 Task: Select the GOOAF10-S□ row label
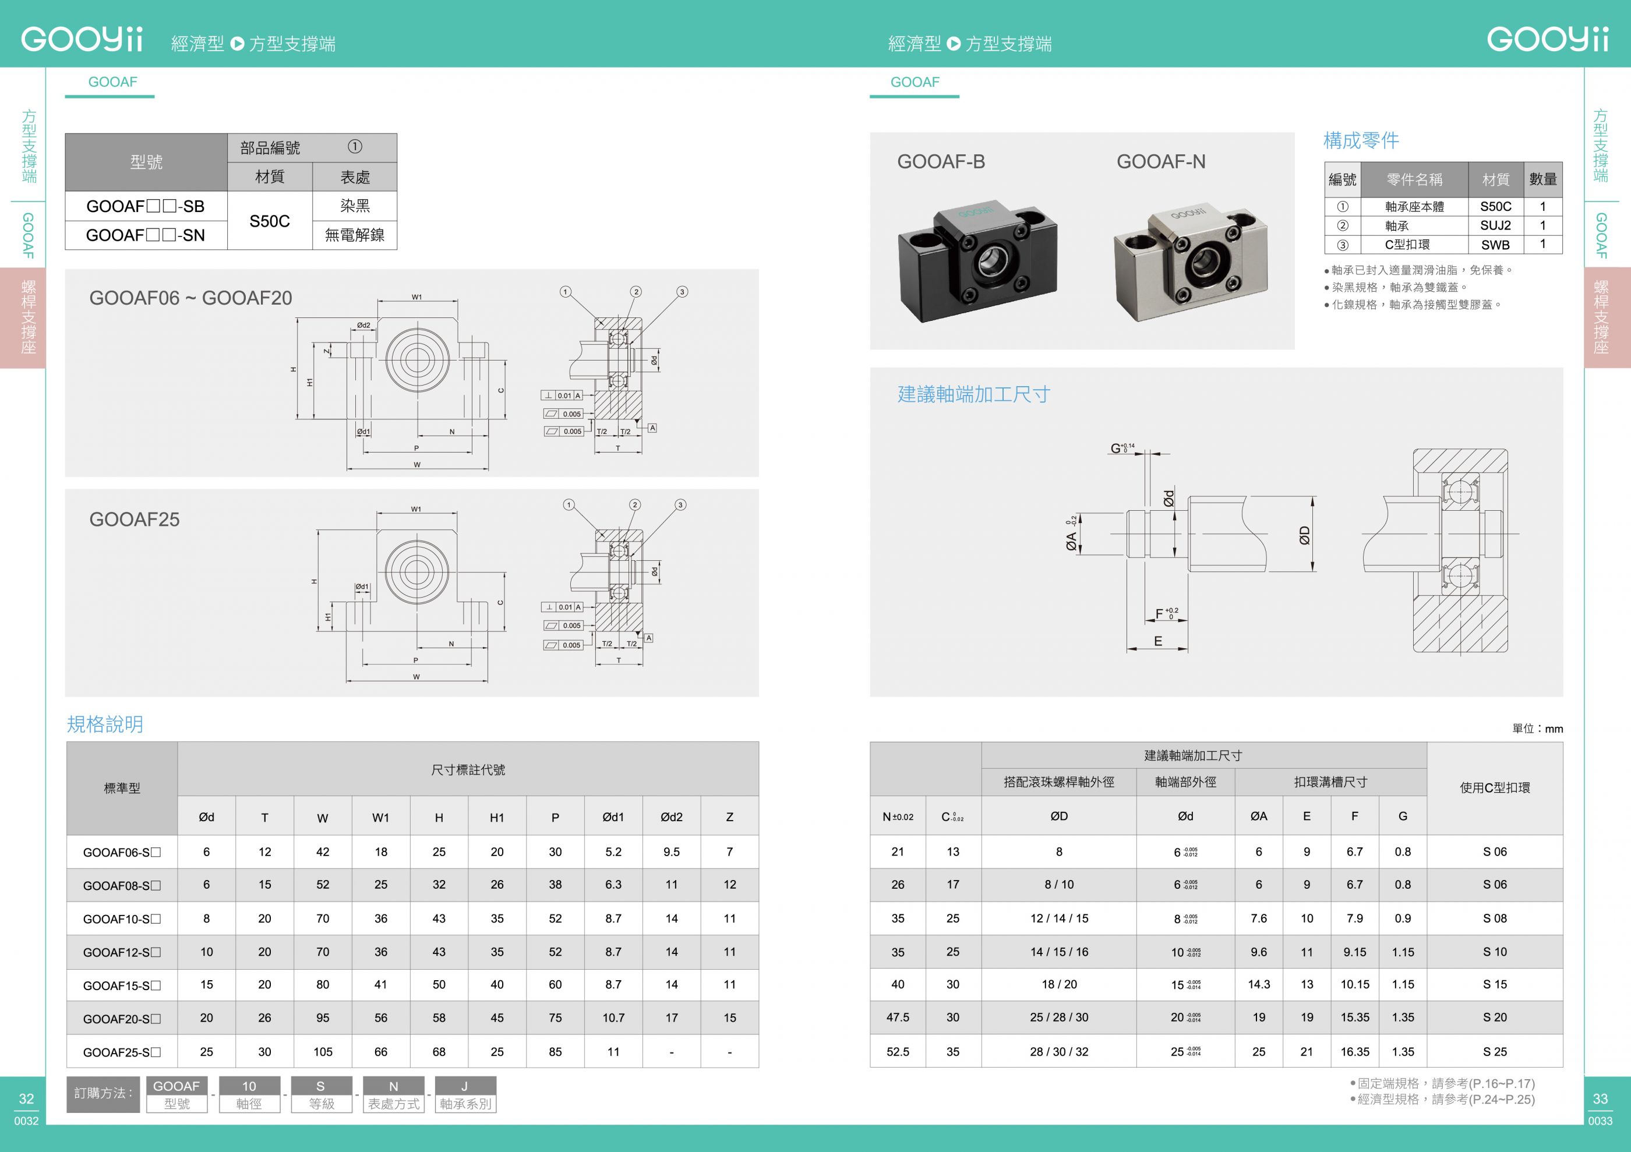tap(122, 919)
